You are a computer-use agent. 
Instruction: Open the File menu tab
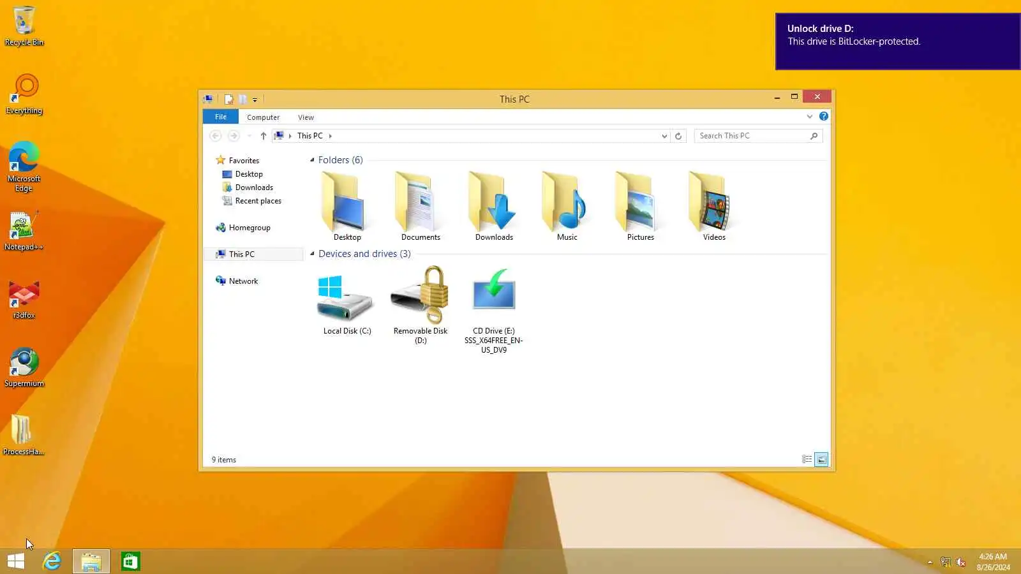[x=221, y=117]
